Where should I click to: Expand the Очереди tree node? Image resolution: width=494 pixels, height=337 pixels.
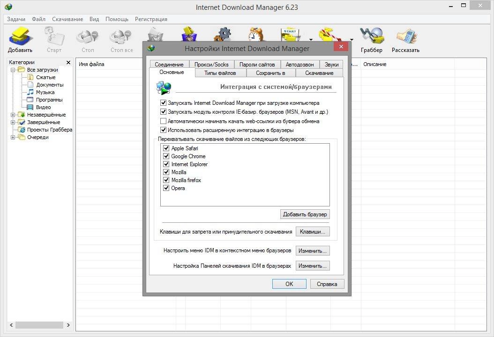pos(13,137)
